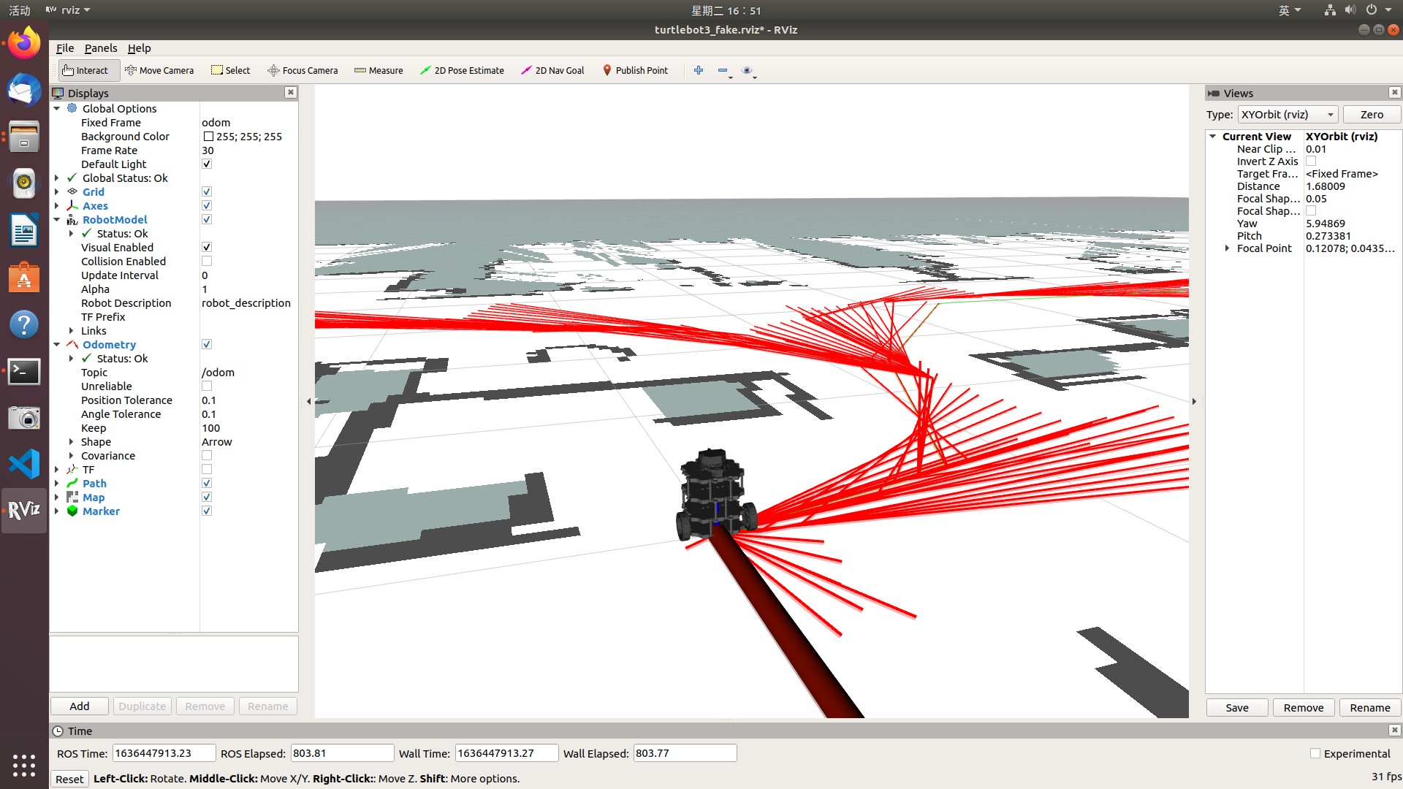1403x789 pixels.
Task: Open the Help menu
Action: (x=139, y=47)
